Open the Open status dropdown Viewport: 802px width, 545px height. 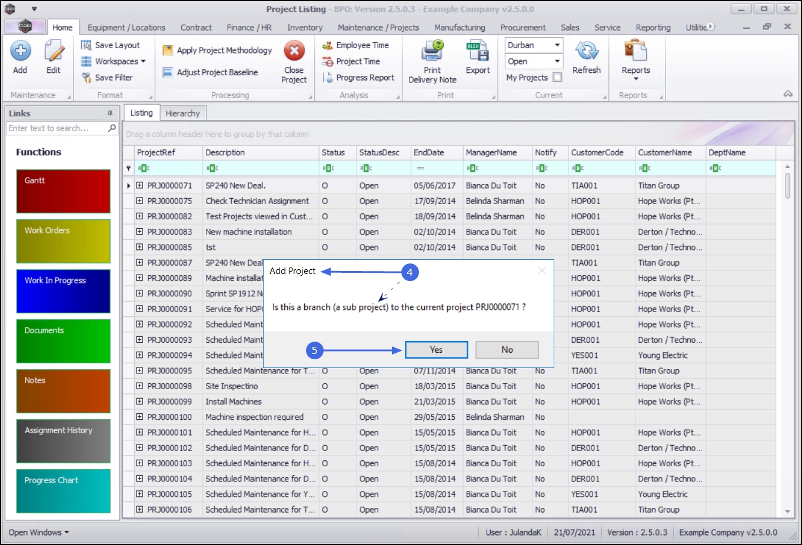[x=557, y=62]
